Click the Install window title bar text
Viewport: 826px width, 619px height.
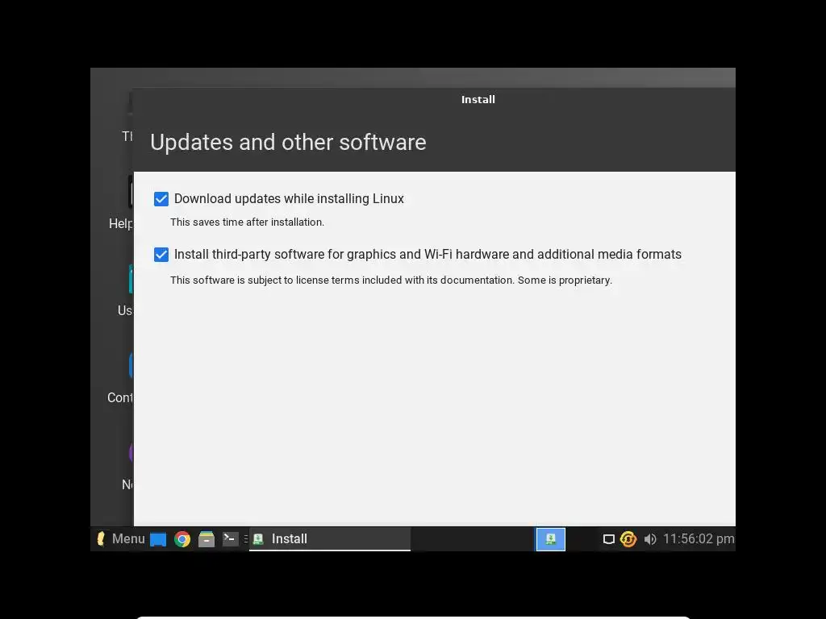click(x=478, y=99)
